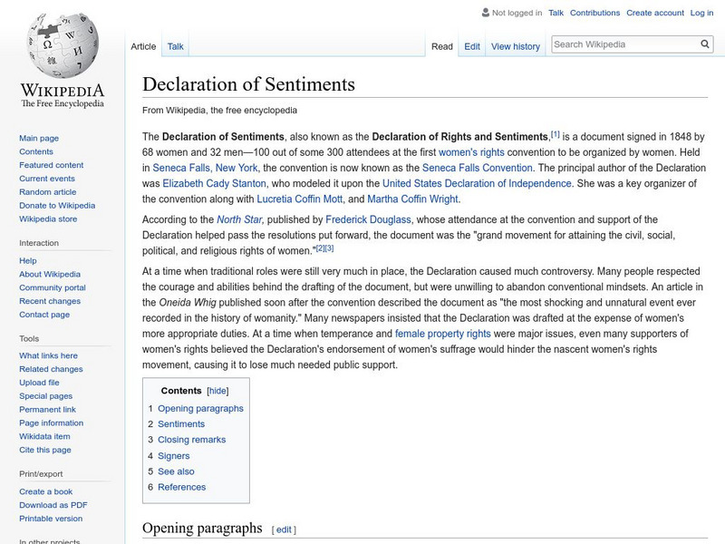The height and width of the screenshot is (544, 725).
Task: Jump to Opening paragraphs in Contents
Action: [x=200, y=409]
